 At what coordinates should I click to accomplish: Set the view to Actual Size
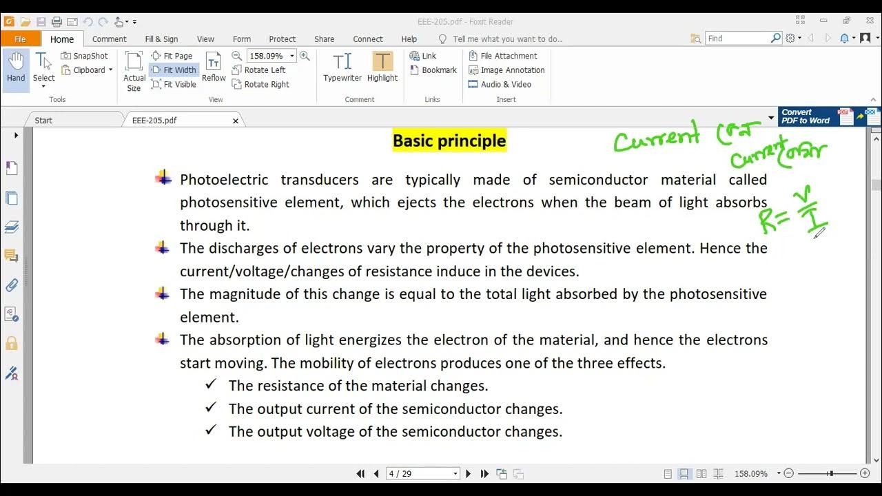[134, 71]
